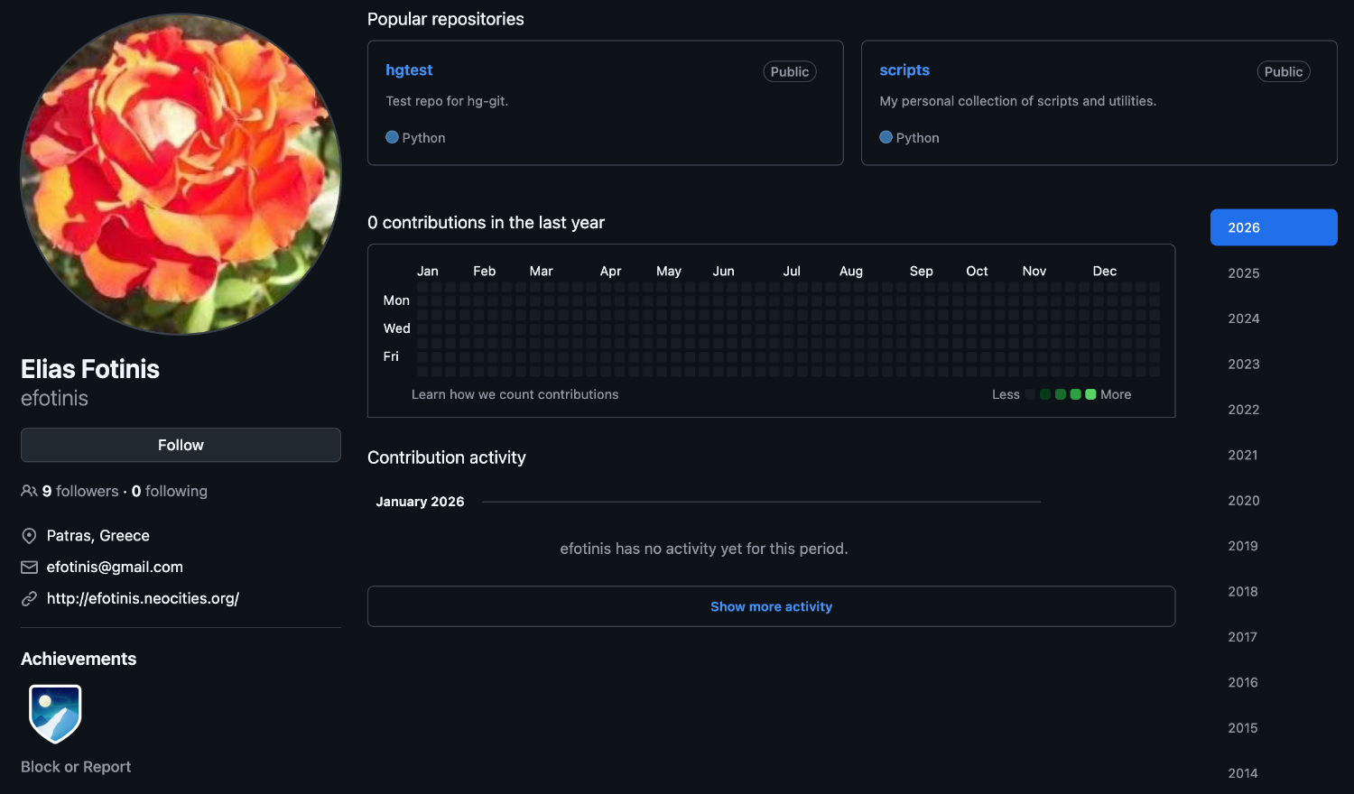Click the location pin icon
Screen dimensions: 1354x794
[x=29, y=536]
